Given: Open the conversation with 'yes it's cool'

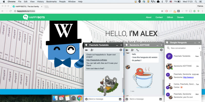Looking at the screenshot, I should [182, 96].
